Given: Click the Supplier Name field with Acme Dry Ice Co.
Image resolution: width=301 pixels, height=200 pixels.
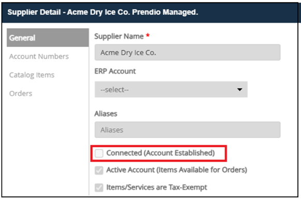Looking at the screenshot, I should coord(187,52).
